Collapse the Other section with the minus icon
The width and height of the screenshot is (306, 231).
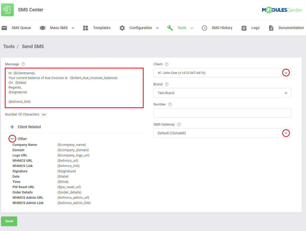coord(12,139)
